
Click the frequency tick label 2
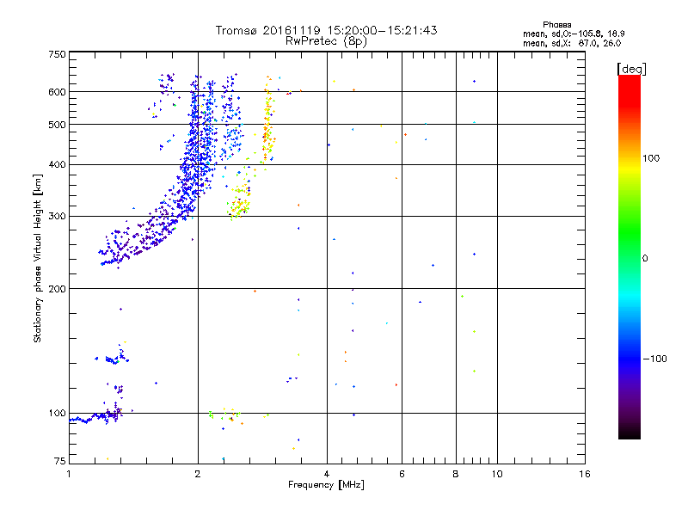coord(198,474)
